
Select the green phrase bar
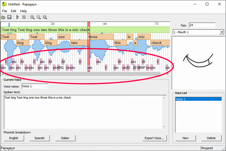click(x=85, y=30)
